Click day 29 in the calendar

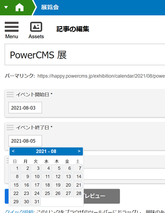tap(15, 202)
